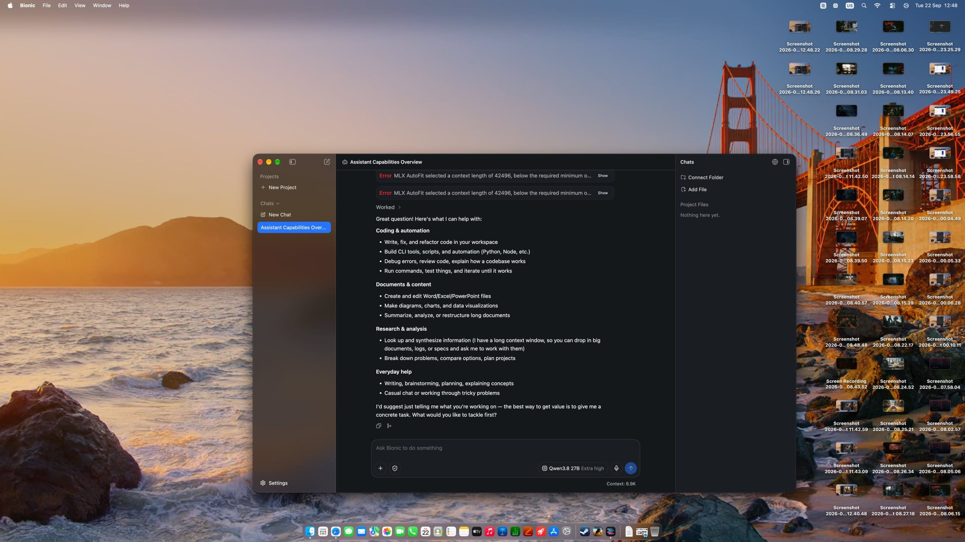Collapse the Chats section chevron
The height and width of the screenshot is (542, 965).
pos(278,204)
